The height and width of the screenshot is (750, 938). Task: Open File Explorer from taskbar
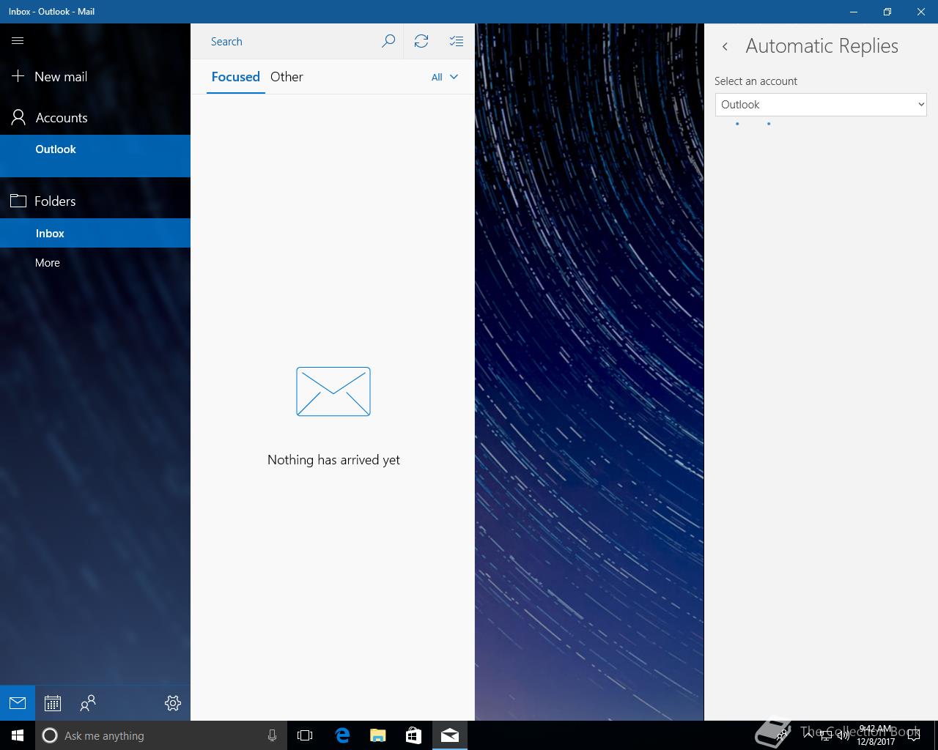point(378,735)
